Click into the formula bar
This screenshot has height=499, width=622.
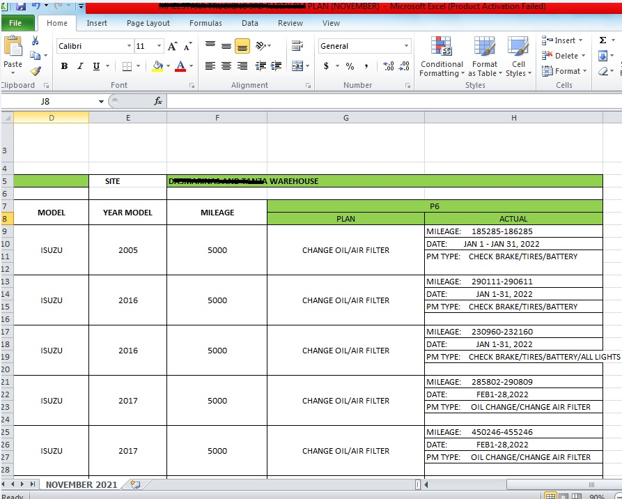click(x=394, y=101)
